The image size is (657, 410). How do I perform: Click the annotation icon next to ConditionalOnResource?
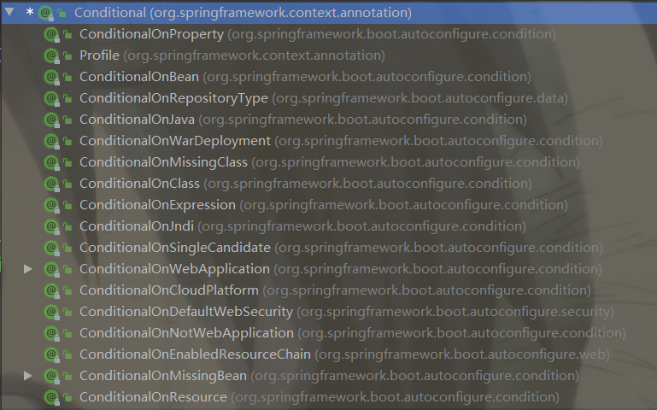[50, 397]
